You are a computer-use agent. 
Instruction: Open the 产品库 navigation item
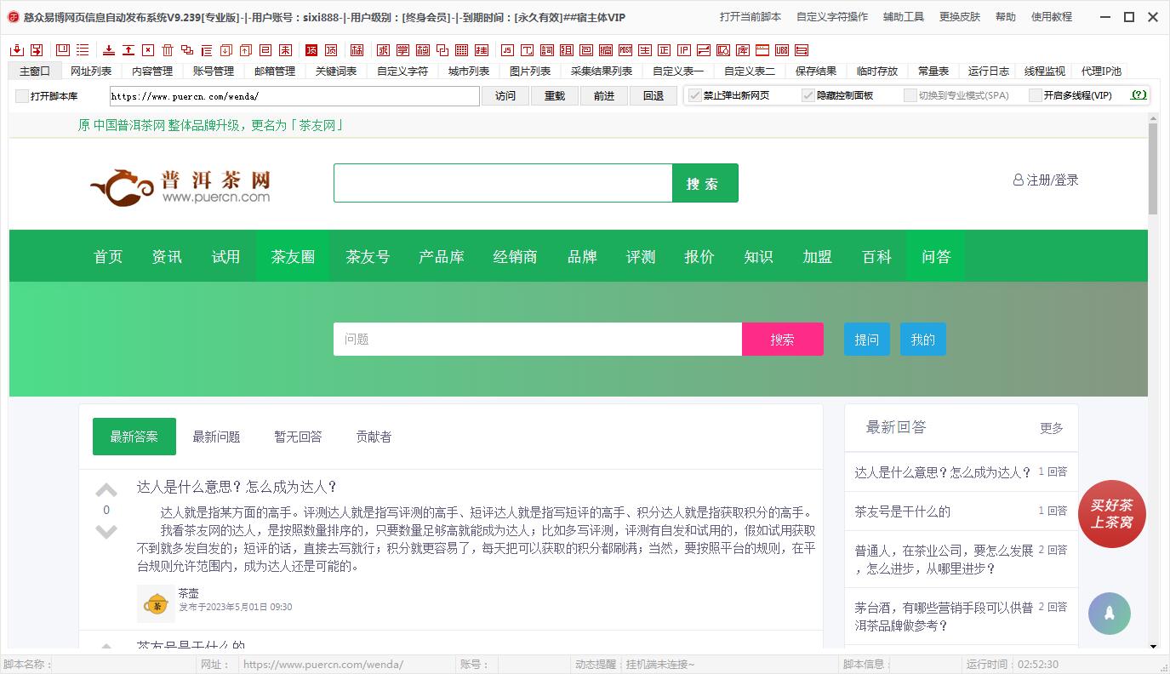442,256
